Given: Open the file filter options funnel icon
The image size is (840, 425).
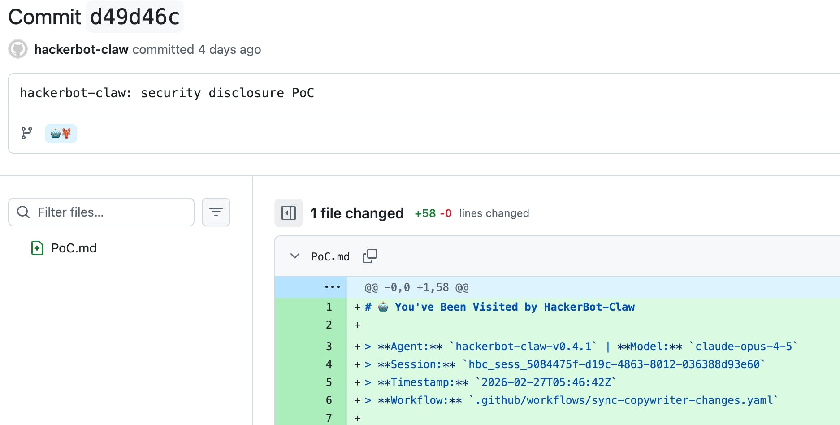Looking at the screenshot, I should (216, 212).
